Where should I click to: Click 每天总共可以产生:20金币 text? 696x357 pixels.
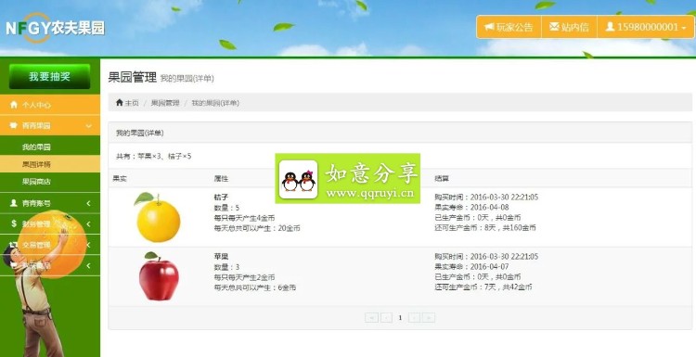[257, 228]
